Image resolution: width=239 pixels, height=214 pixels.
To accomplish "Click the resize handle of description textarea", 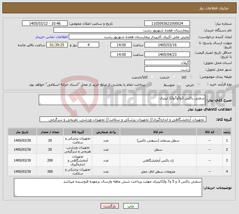I will point(40,104).
